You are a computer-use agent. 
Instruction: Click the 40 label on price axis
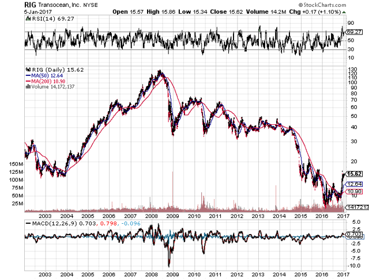tap(354, 127)
